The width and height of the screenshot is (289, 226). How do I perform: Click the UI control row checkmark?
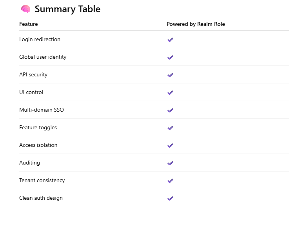click(170, 93)
